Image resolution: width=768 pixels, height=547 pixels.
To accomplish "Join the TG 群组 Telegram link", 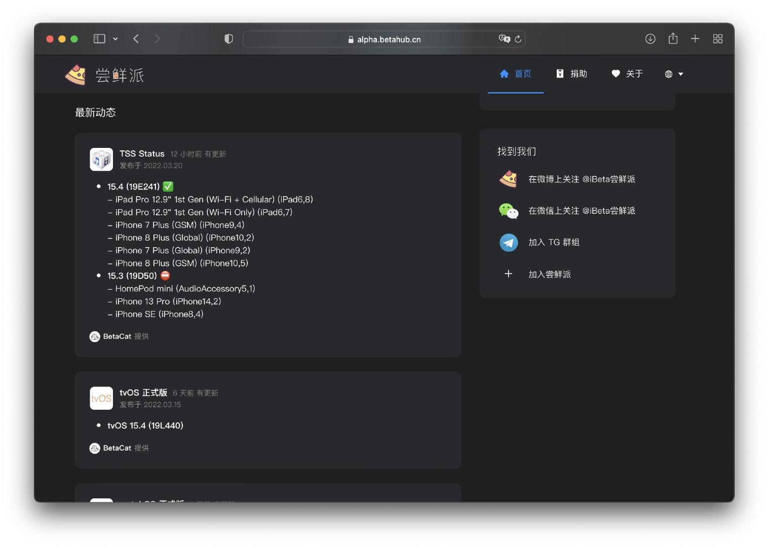I will pyautogui.click(x=553, y=243).
